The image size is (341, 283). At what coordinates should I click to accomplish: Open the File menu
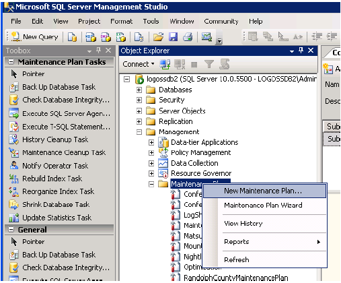[16, 22]
